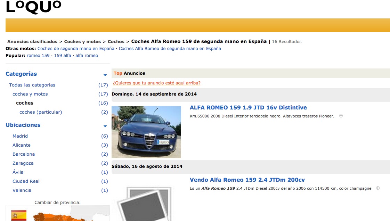Select Todas las categorías
Viewport: 390px width, 221px height.
click(32, 85)
